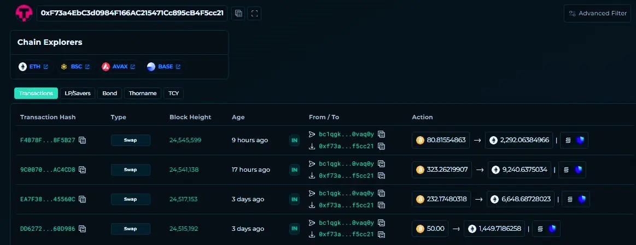The height and width of the screenshot is (245, 636).
Task: Click the shield icon in first row
Action: coord(580,141)
